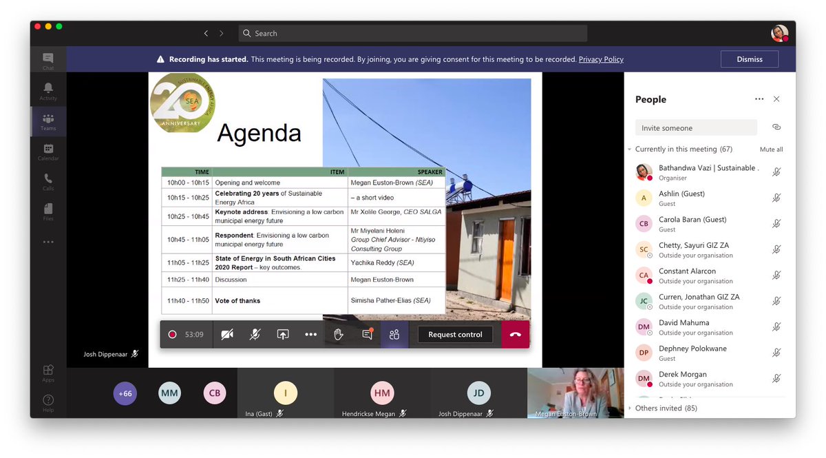Open the Chat sidebar icon
This screenshot has width=826, height=458.
pos(48,61)
